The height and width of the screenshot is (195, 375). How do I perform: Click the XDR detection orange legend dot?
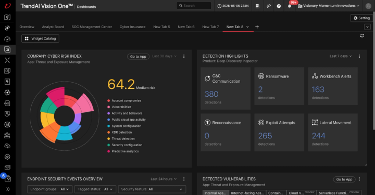tap(108, 132)
